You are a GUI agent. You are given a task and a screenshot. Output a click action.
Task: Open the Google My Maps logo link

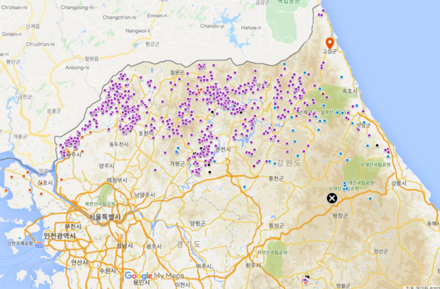[154, 276]
